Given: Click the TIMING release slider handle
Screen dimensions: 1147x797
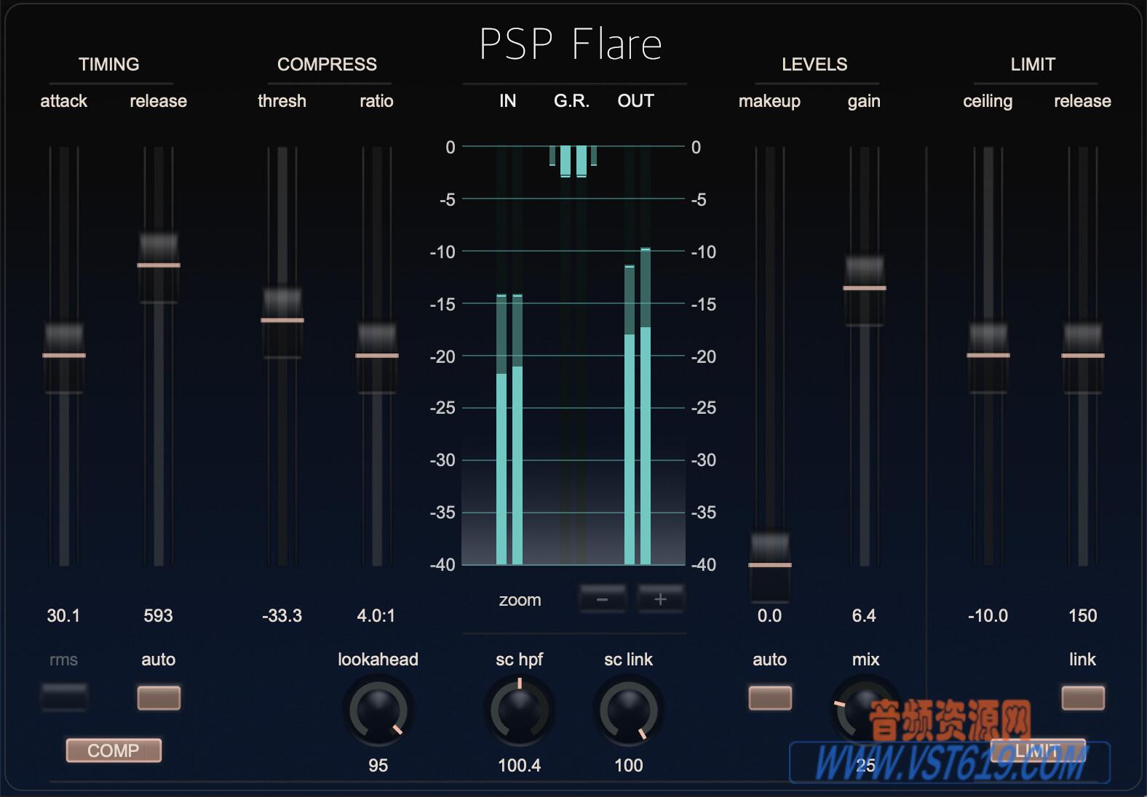Looking at the screenshot, I should [x=159, y=266].
